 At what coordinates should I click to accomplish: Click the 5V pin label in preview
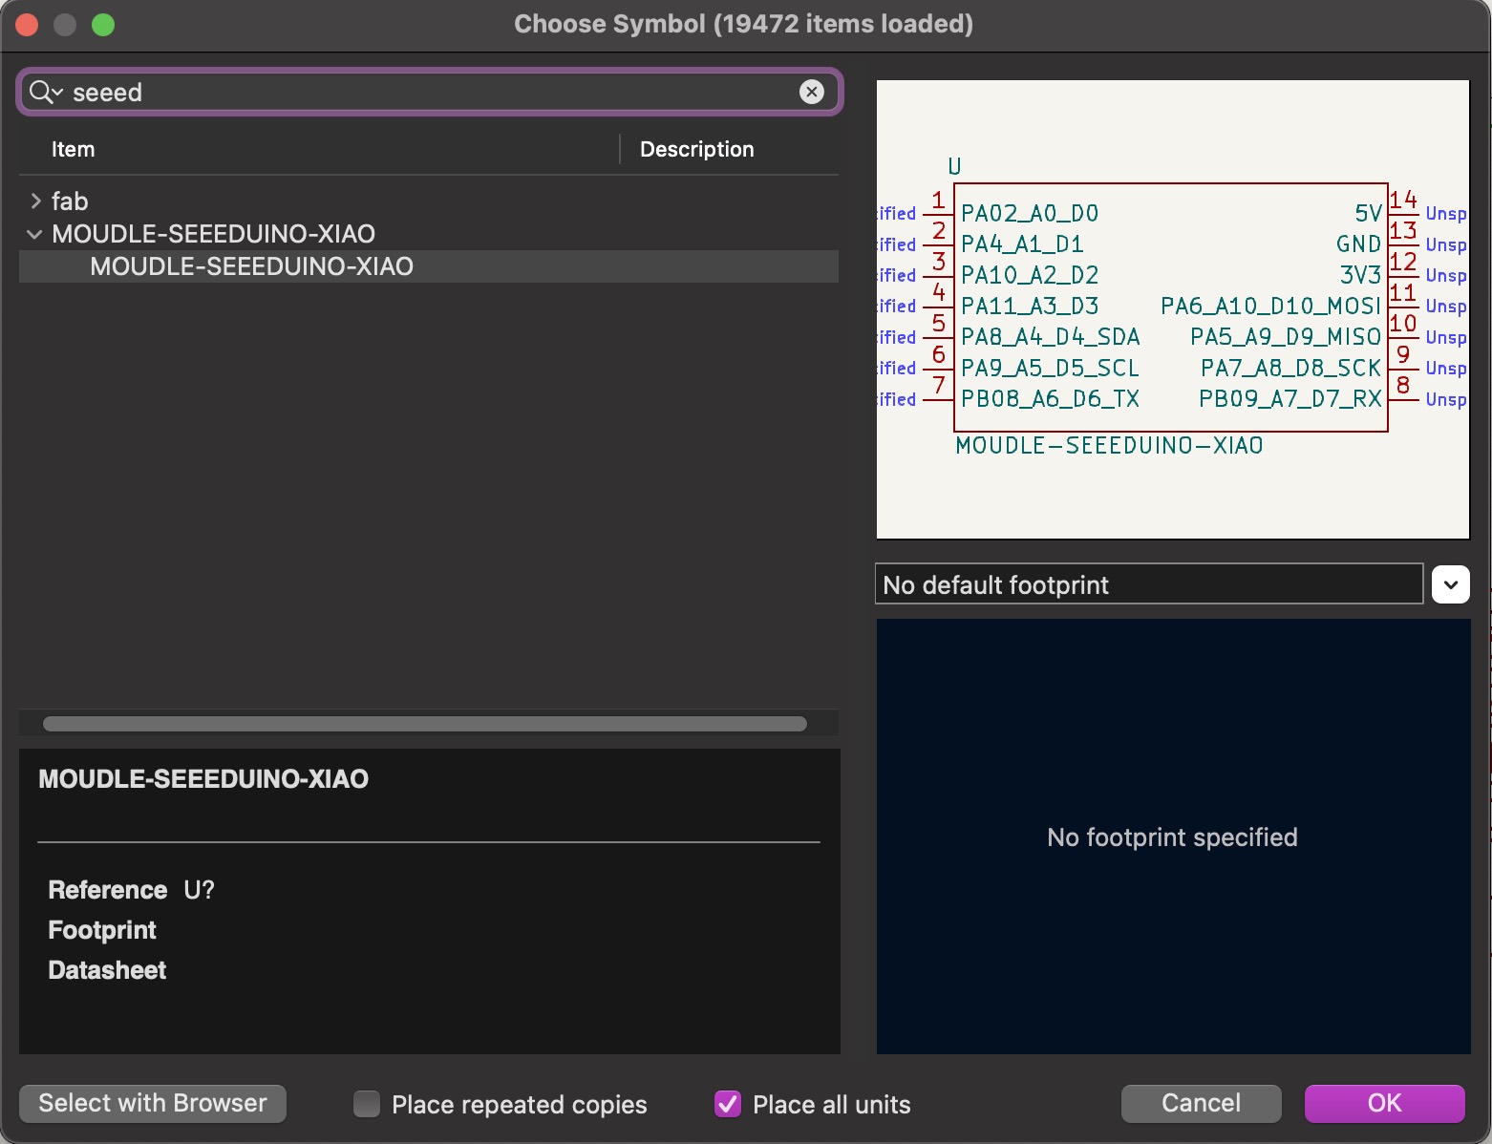[1368, 213]
